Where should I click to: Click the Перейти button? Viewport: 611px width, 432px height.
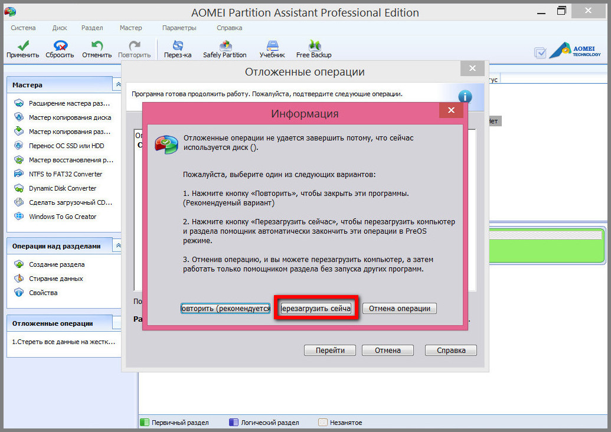click(x=330, y=350)
